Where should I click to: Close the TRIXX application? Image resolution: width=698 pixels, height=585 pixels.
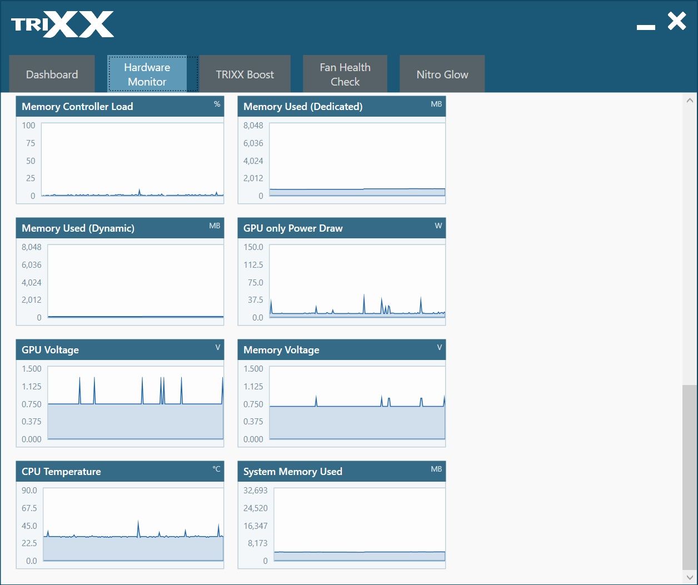click(677, 22)
